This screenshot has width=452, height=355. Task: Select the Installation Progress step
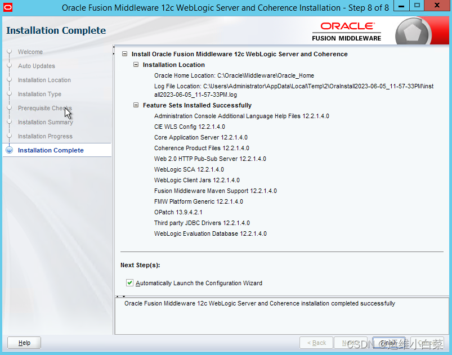tap(45, 136)
